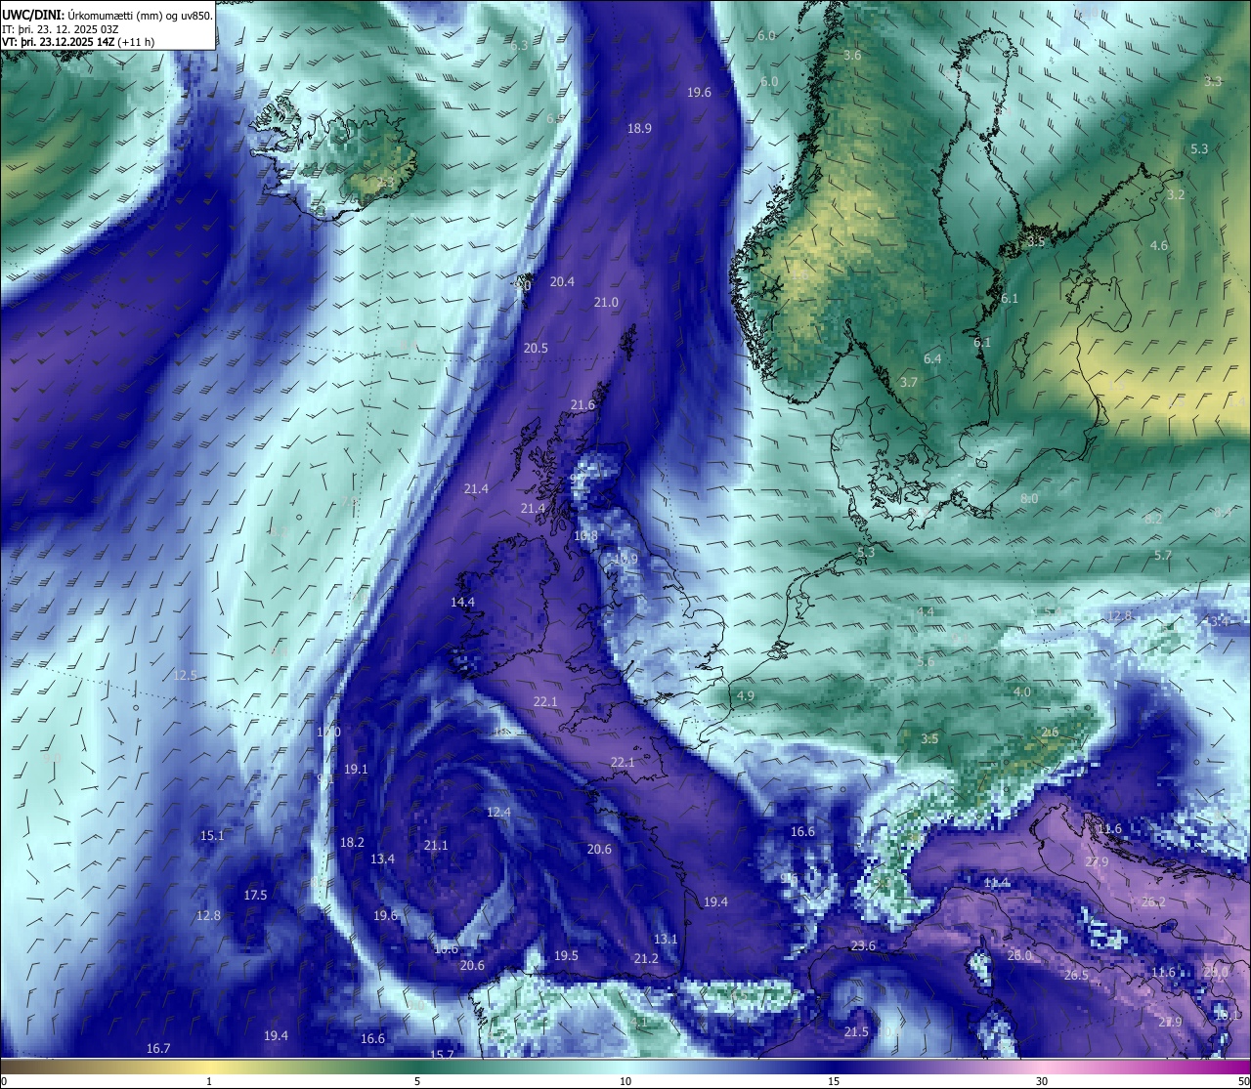Click the map value '19.1'
1251x1089 pixels.
click(356, 770)
